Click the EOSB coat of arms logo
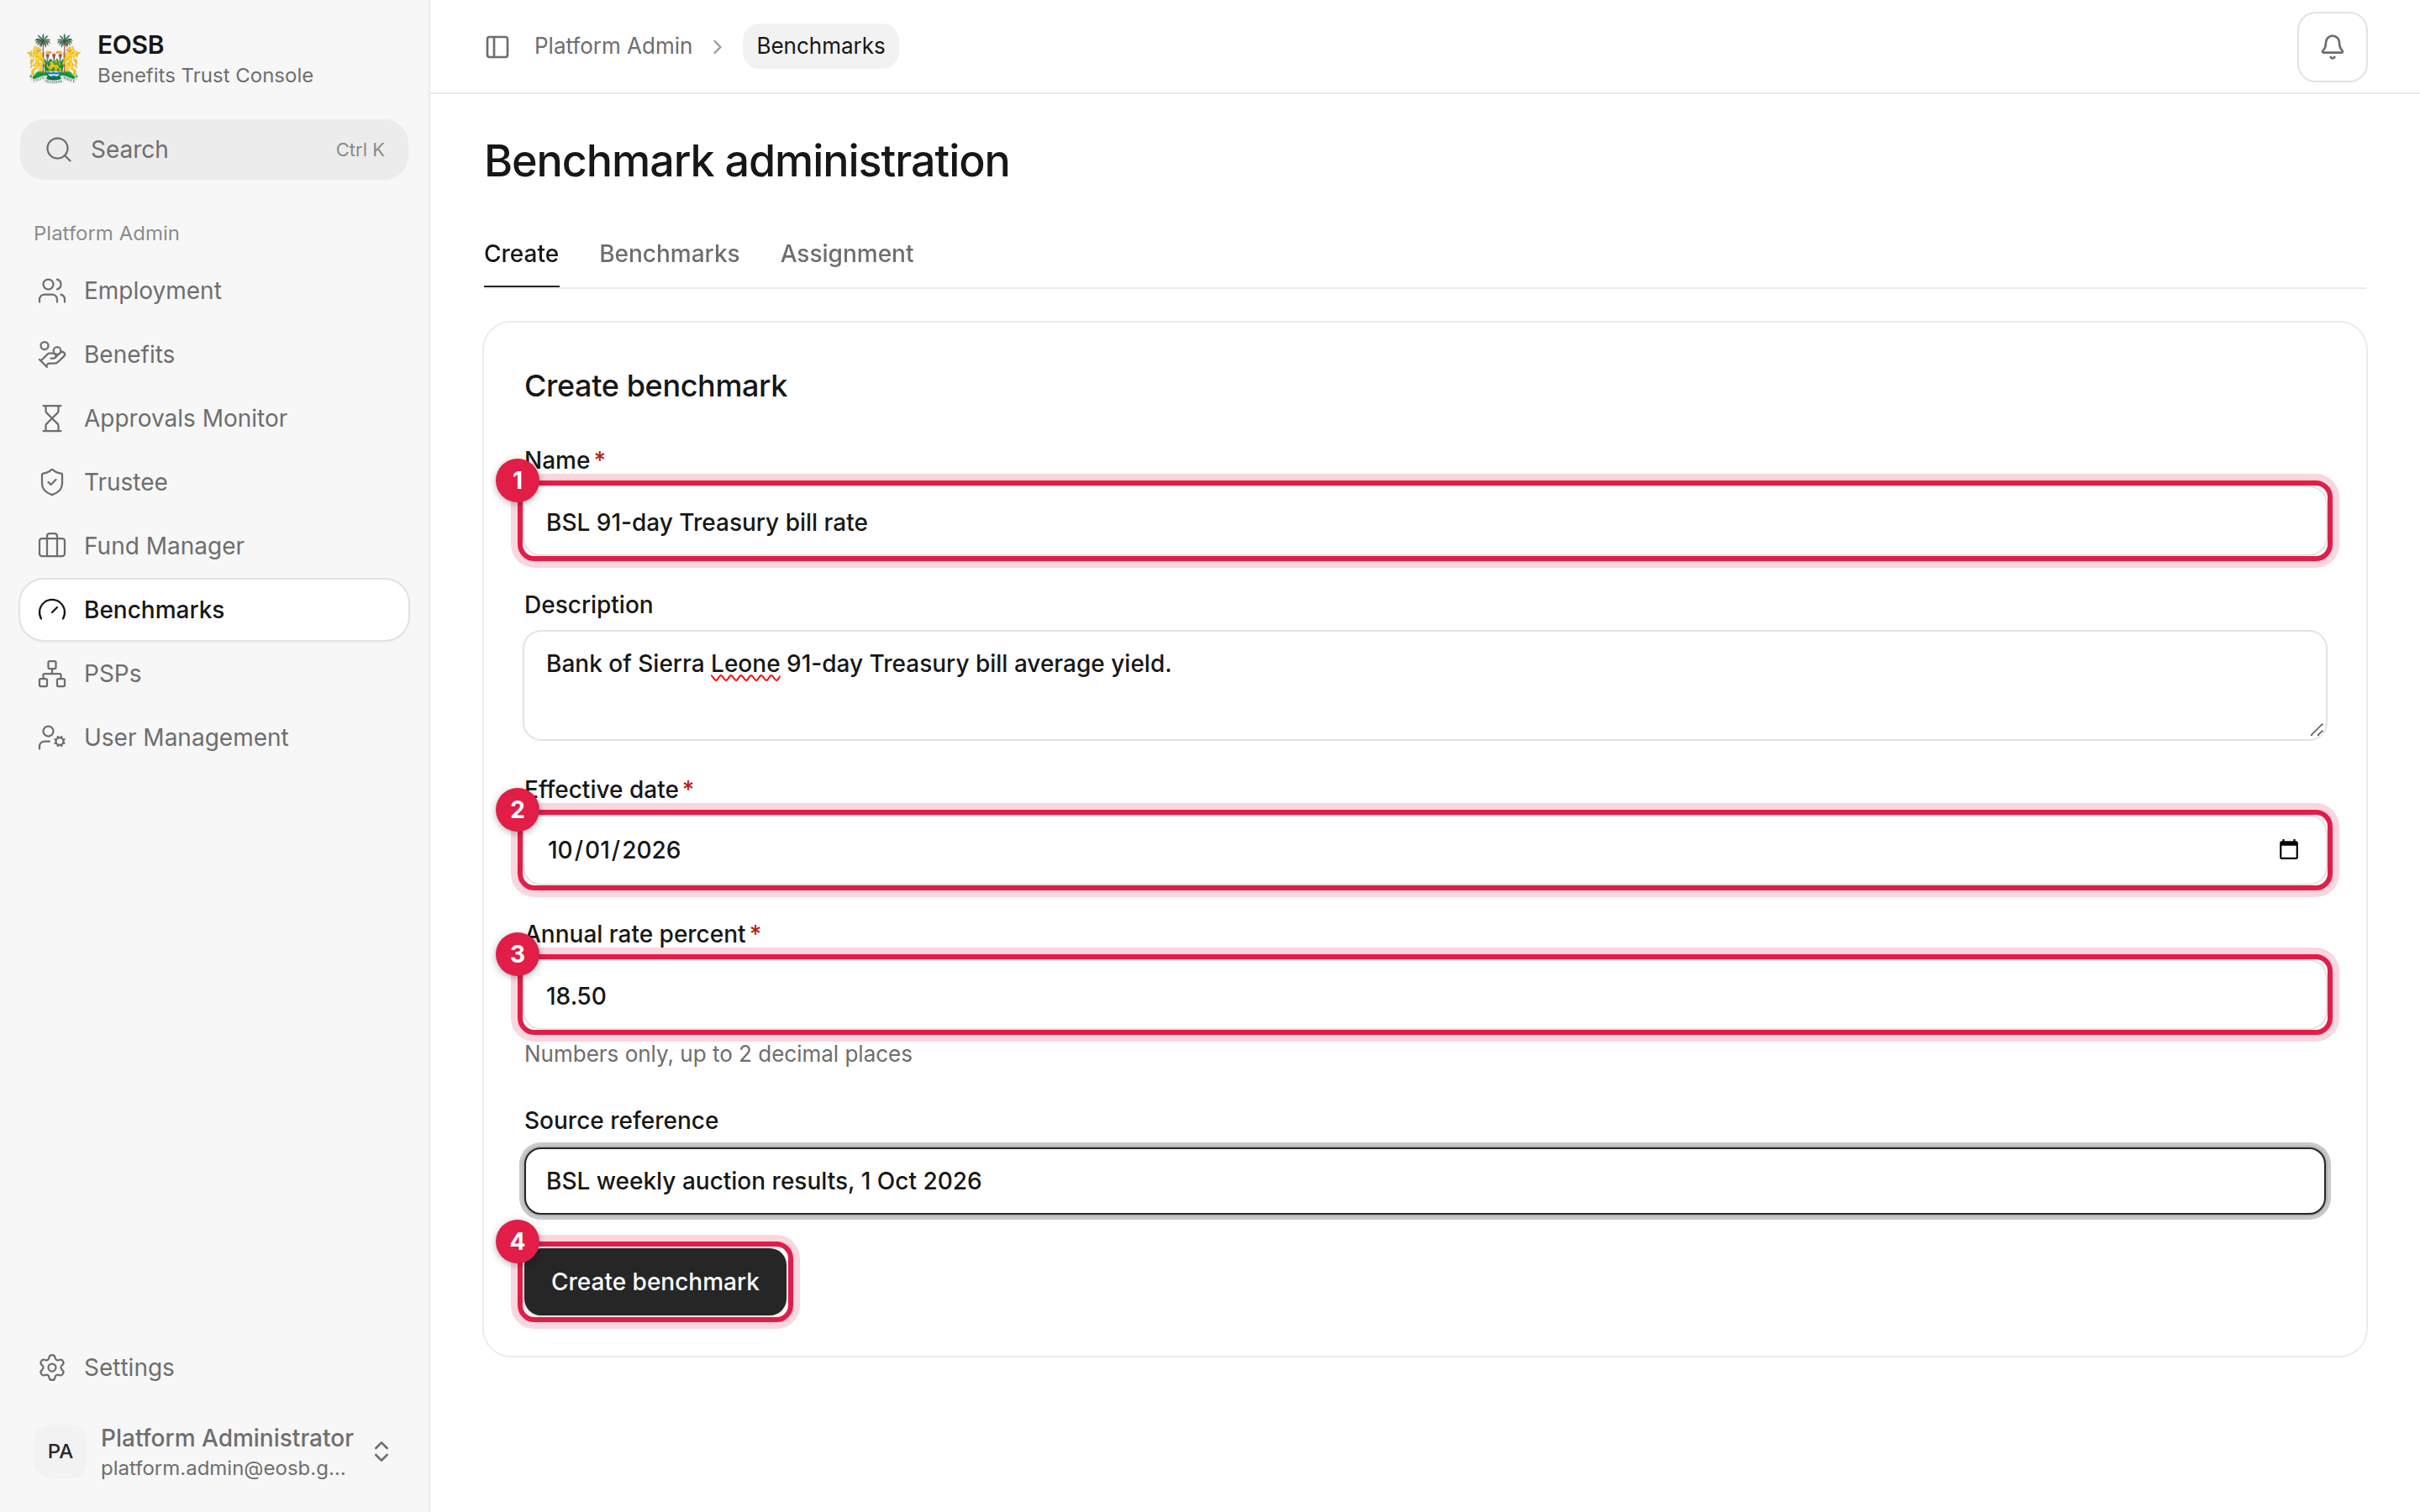The width and height of the screenshot is (2420, 1512). coord(54,58)
